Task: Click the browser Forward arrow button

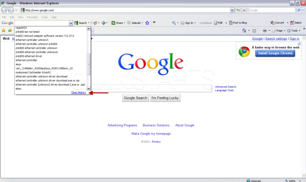Action: 11,10
